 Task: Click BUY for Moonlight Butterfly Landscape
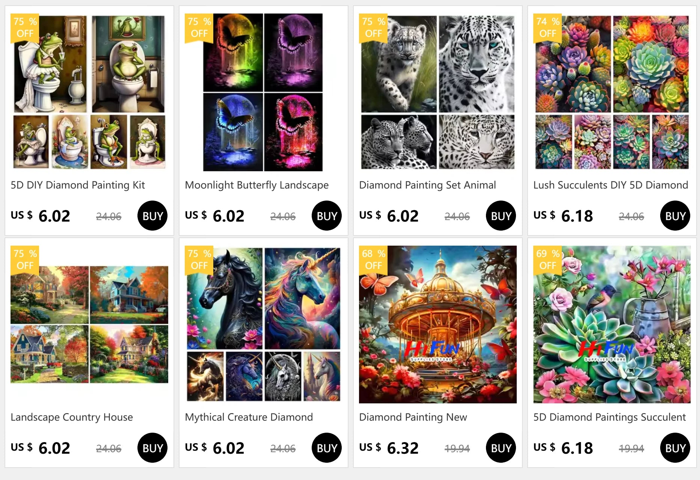tap(327, 216)
